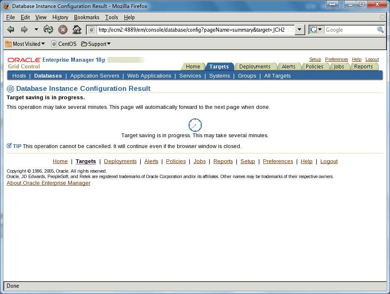Open the File menu
Image resolution: width=390 pixels, height=294 pixels.
pyautogui.click(x=10, y=17)
